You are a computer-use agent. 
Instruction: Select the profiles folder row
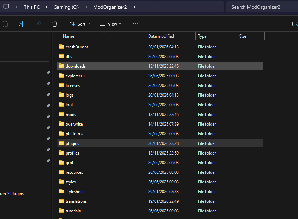point(72,153)
